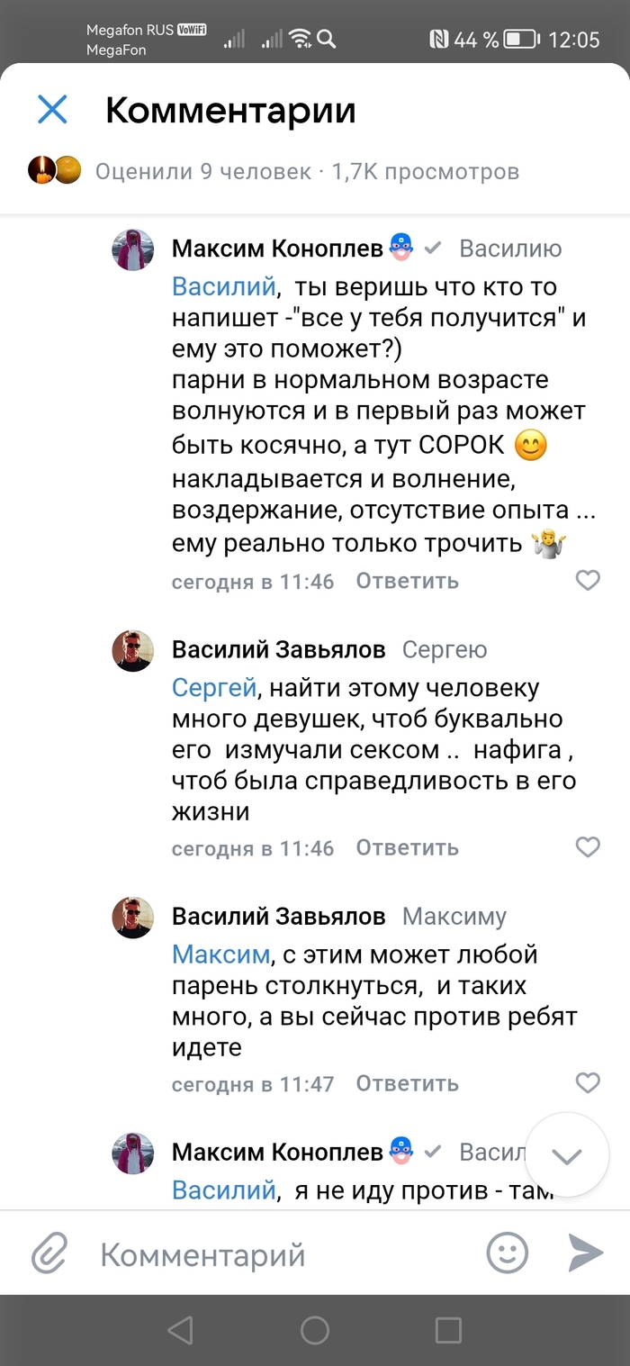This screenshot has height=1366, width=630.
Task: Reply to Maxim's comment from 11:46
Action: [407, 581]
